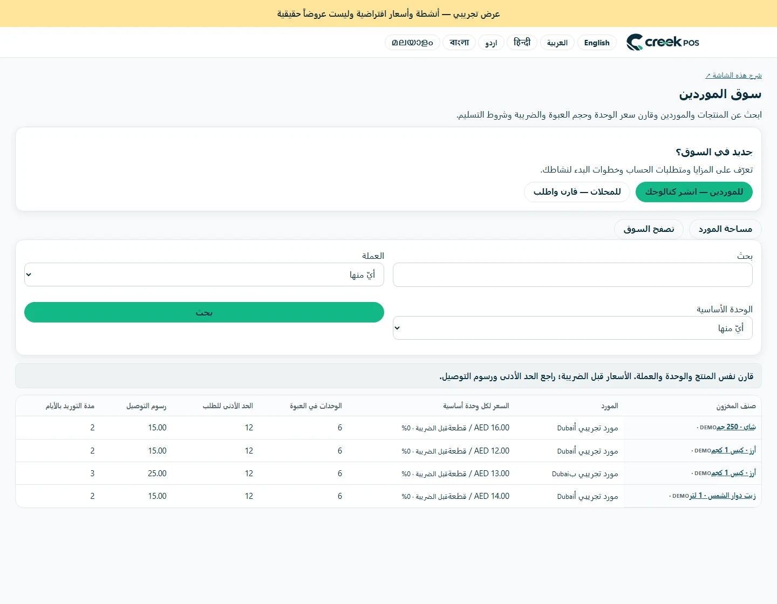777x604 pixels.
Task: Open the rice item link priced AED 13.00
Action: point(733,473)
